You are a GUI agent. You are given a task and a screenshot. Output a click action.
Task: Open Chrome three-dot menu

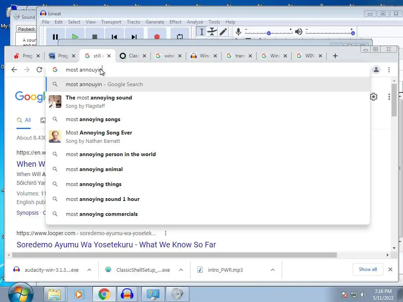[389, 70]
